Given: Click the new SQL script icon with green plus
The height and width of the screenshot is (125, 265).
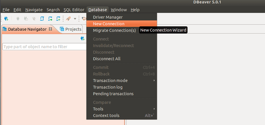Looking at the screenshot, I should pos(58,19).
